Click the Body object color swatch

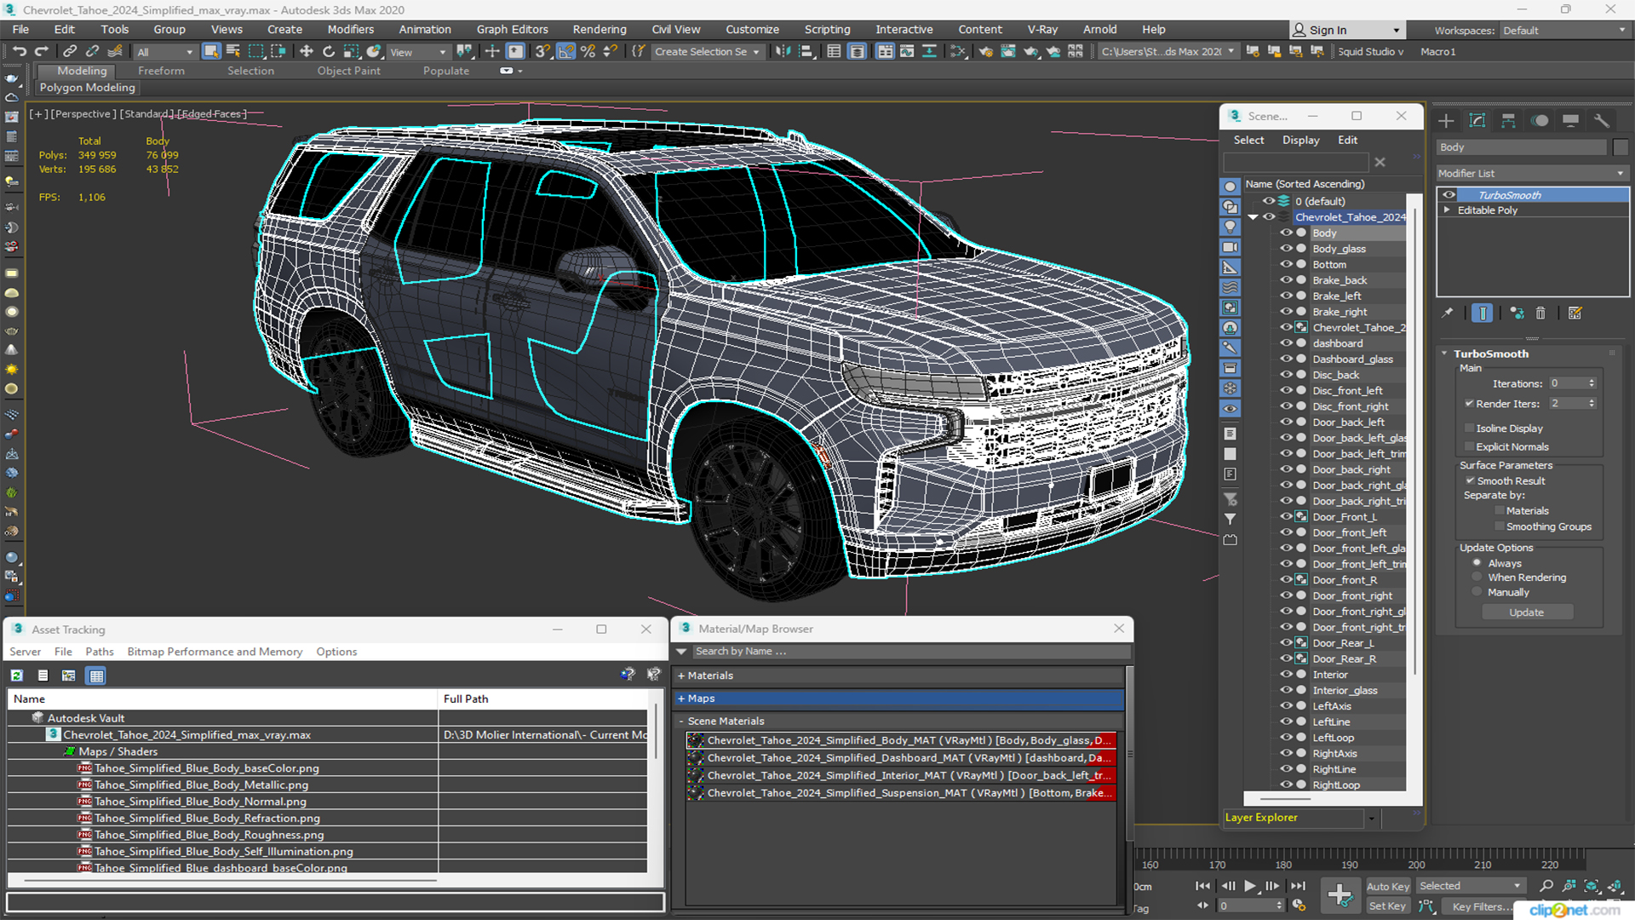(1620, 147)
